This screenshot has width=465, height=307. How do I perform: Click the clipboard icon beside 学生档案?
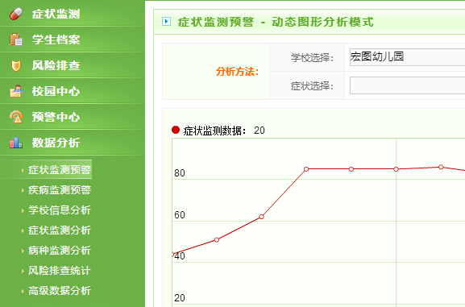pyautogui.click(x=16, y=39)
